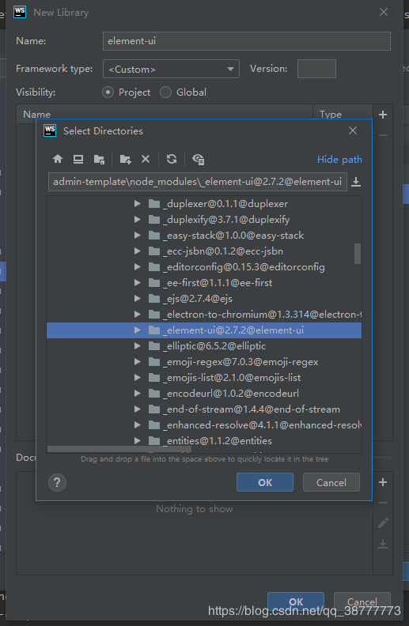Viewport: 409px width, 626px height.
Task: Expand the _encodeurl@1.0.2@encodeurl folder
Action: [138, 394]
